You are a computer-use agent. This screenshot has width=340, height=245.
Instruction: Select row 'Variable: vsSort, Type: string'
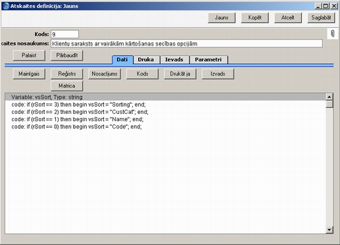pos(166,97)
